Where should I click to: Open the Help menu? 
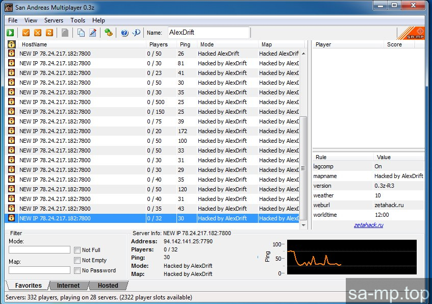(98, 20)
